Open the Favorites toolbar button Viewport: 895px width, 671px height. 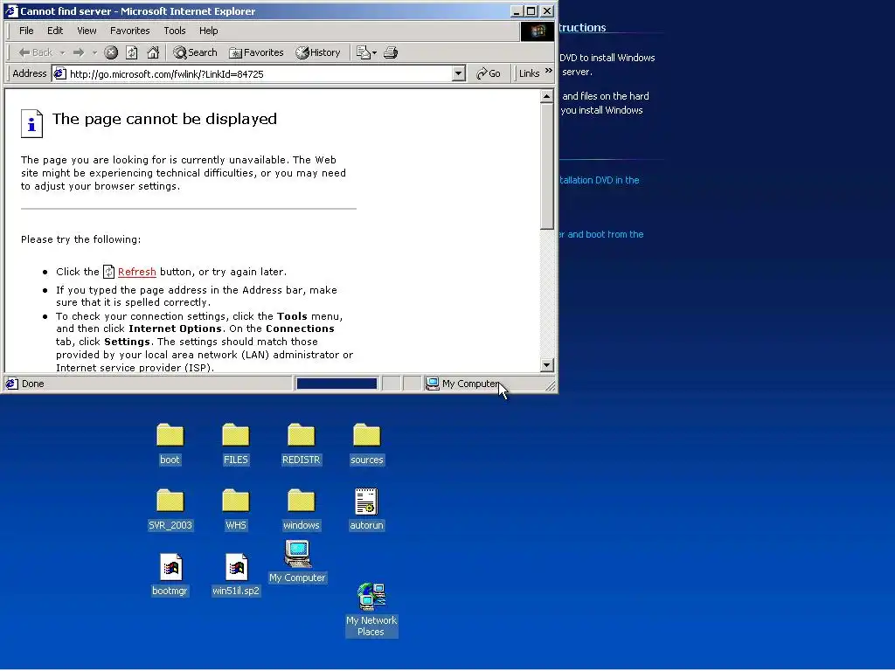(x=256, y=52)
